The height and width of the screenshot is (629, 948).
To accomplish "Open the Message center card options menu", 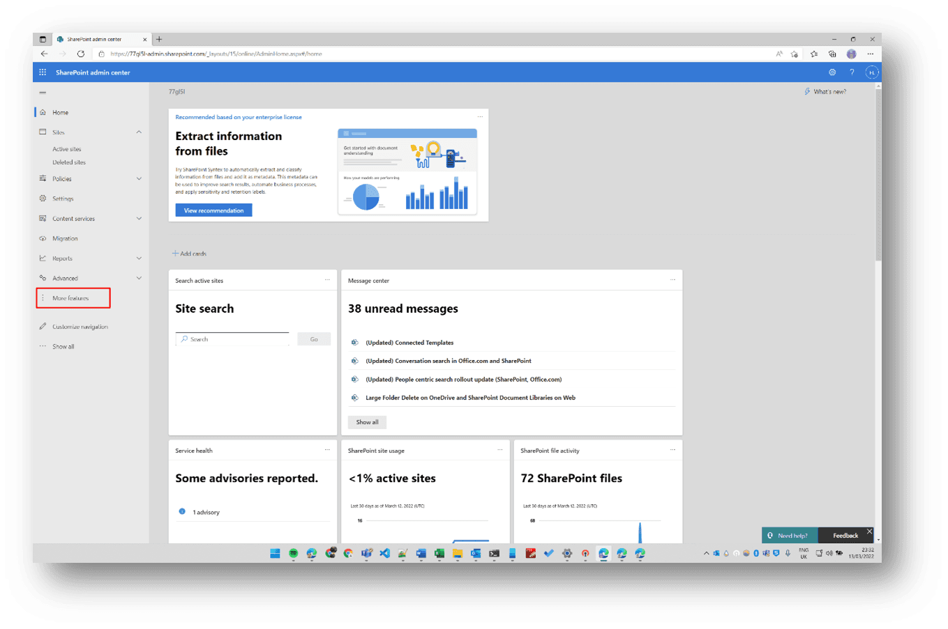I will (672, 280).
